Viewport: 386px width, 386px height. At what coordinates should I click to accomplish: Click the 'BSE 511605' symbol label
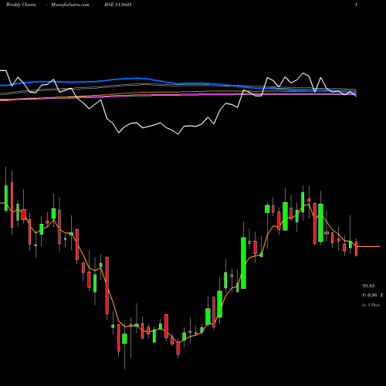pyautogui.click(x=118, y=5)
